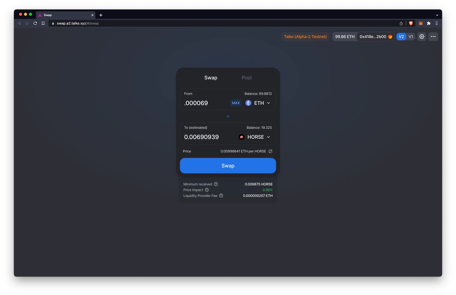
Task: Expand the browser tab list chevron
Action: click(437, 15)
